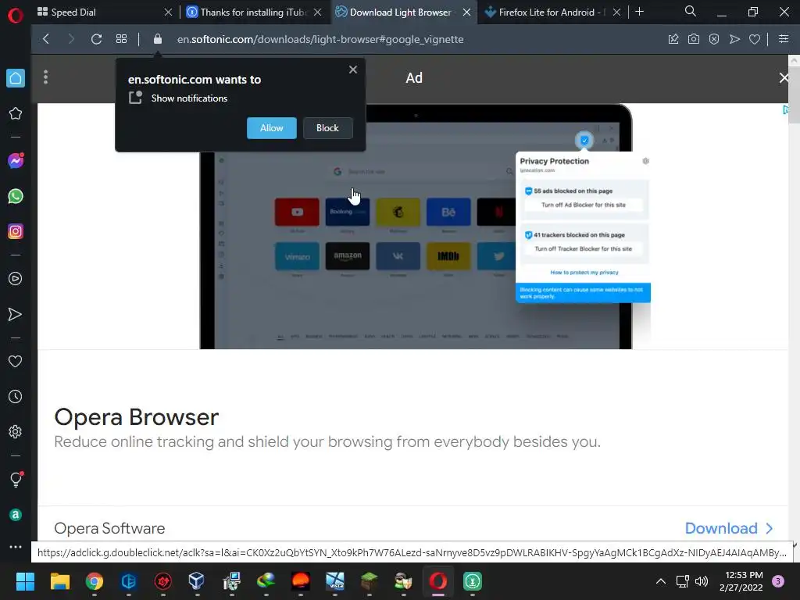
Task: Close the Speed Dial tab
Action: (x=168, y=12)
